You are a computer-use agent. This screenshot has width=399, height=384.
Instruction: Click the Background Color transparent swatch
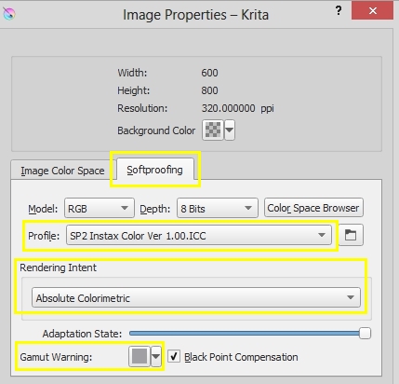click(213, 130)
